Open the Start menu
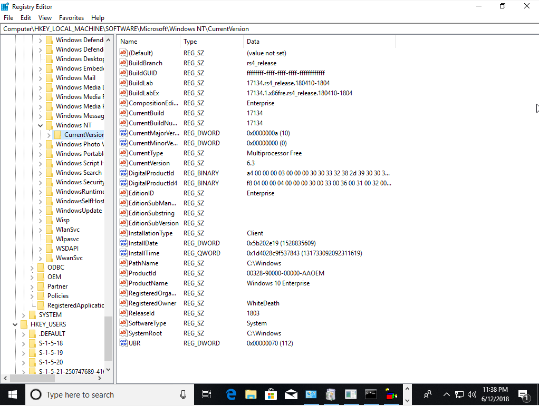The height and width of the screenshot is (406, 539). tap(12, 394)
